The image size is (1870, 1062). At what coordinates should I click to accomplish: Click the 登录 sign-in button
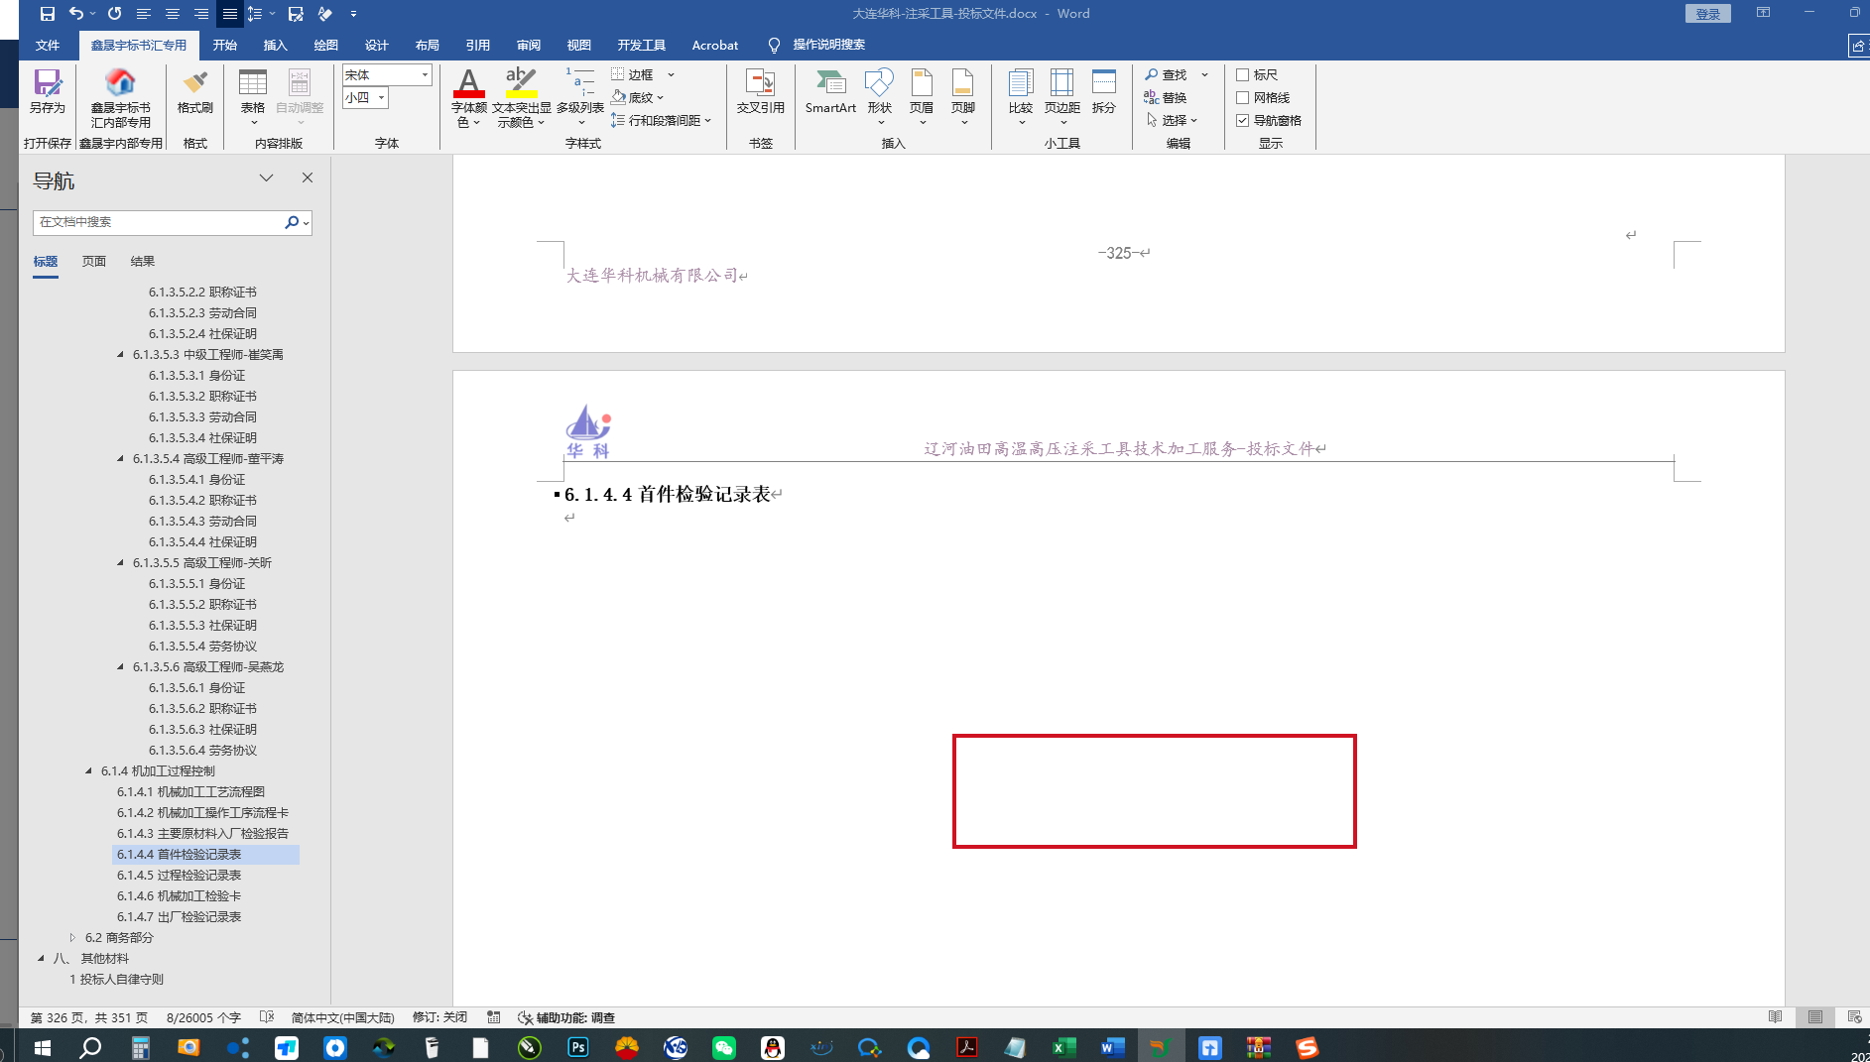1707,14
